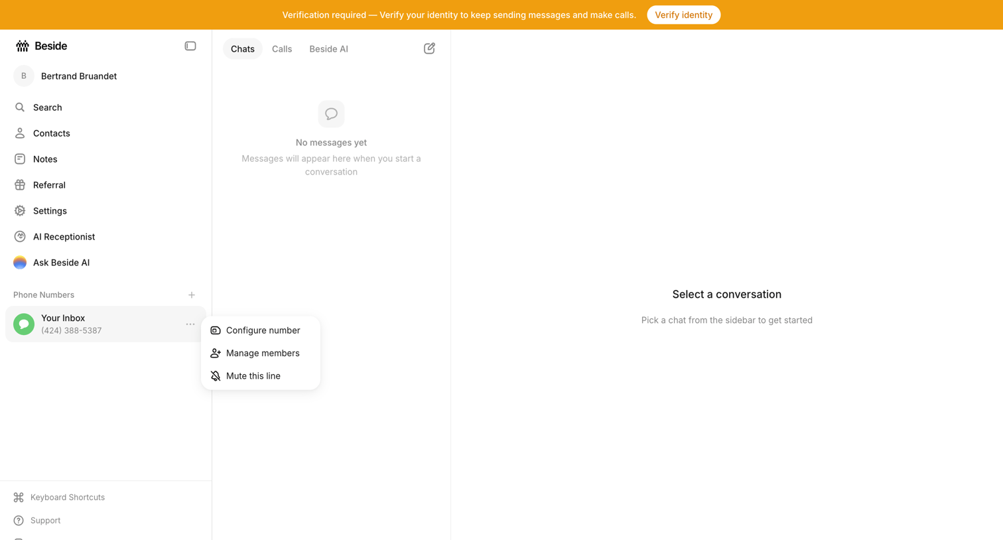Click the B avatar for Bertrand Bruandet
1003x540 pixels.
point(24,76)
